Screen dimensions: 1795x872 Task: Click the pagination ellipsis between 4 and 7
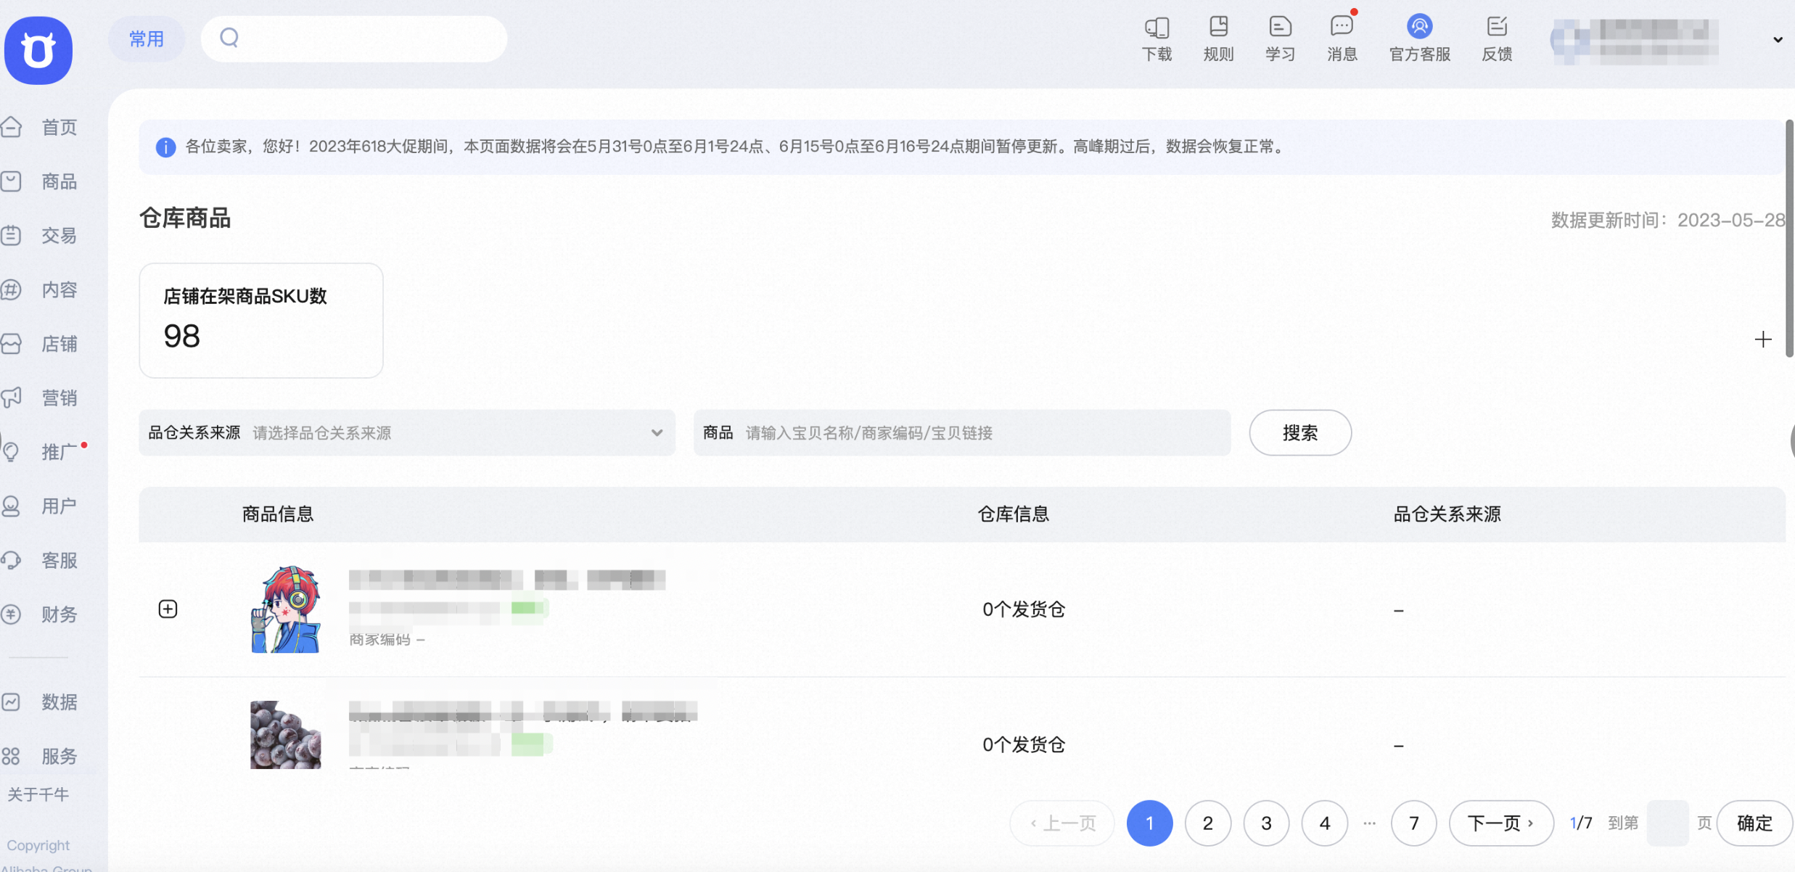[x=1369, y=823]
